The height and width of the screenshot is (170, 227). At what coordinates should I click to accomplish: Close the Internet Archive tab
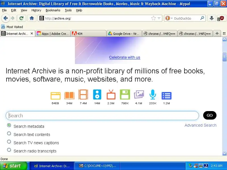coord(32,33)
